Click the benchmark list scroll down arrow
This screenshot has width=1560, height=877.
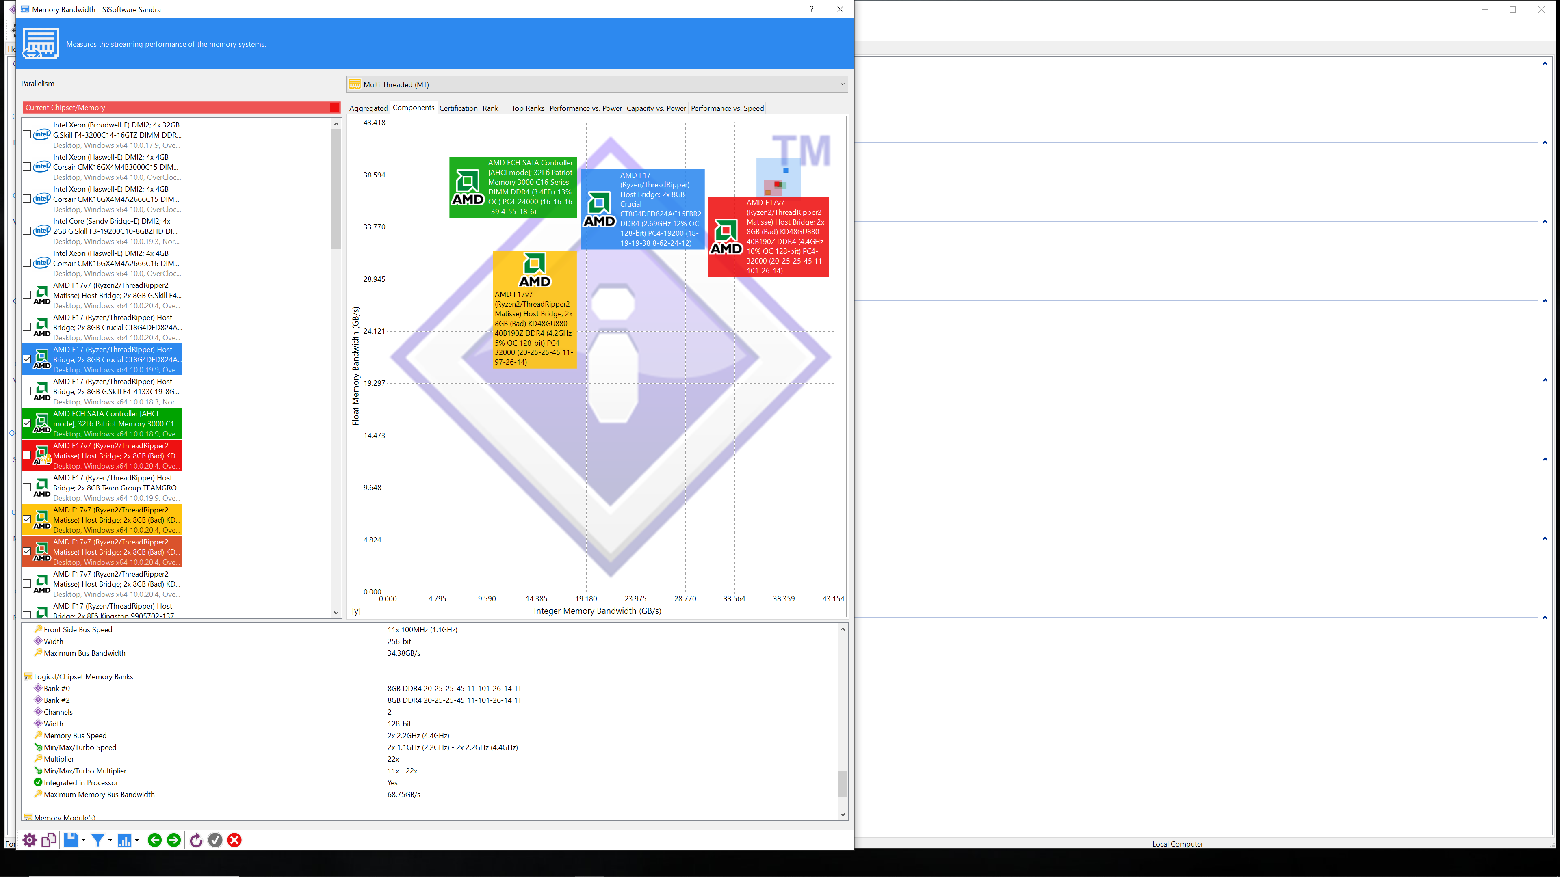pyautogui.click(x=336, y=613)
